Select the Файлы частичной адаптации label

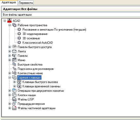click(x=37, y=108)
